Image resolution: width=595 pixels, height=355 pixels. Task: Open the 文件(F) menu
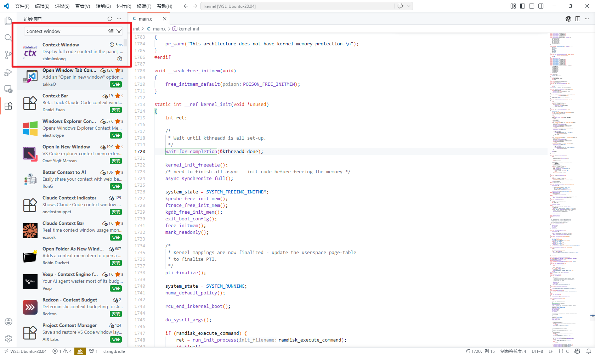(x=22, y=6)
